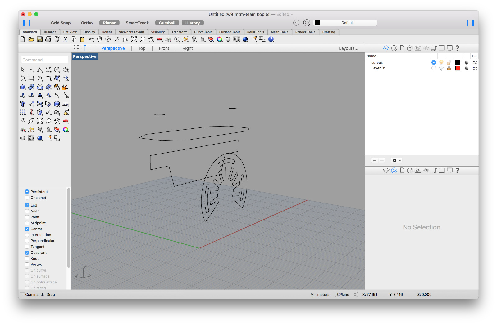Toggle the left sidebar panel icon
Image resolution: width=497 pixels, height=325 pixels.
[x=26, y=23]
